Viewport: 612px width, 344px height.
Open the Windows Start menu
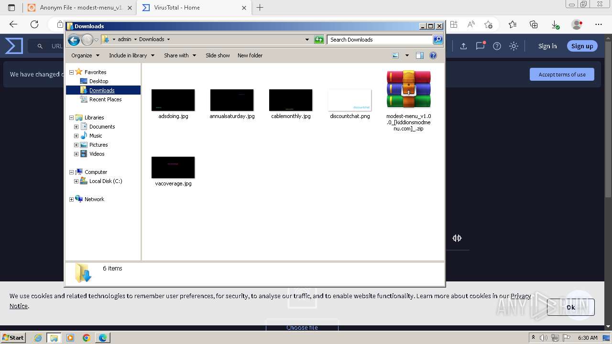13,337
